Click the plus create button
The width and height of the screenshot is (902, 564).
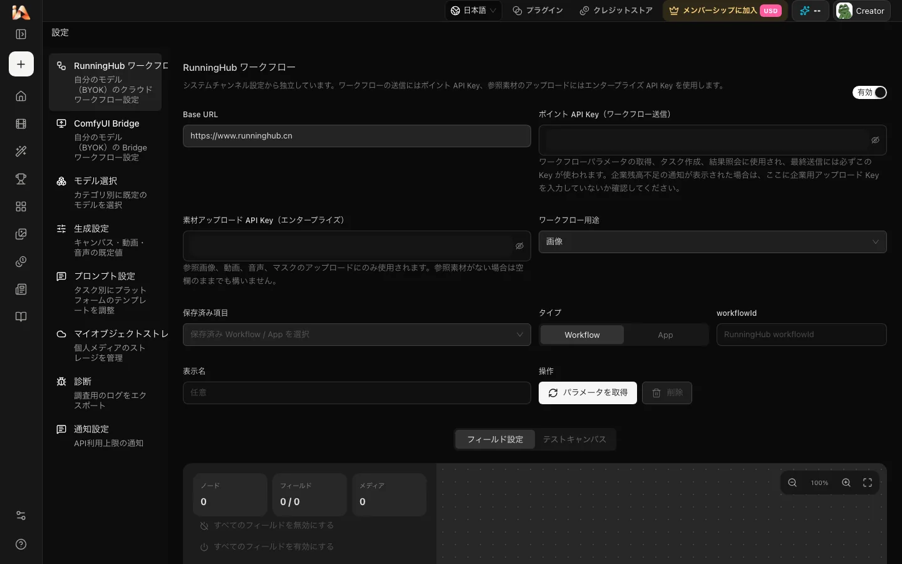[x=21, y=64]
